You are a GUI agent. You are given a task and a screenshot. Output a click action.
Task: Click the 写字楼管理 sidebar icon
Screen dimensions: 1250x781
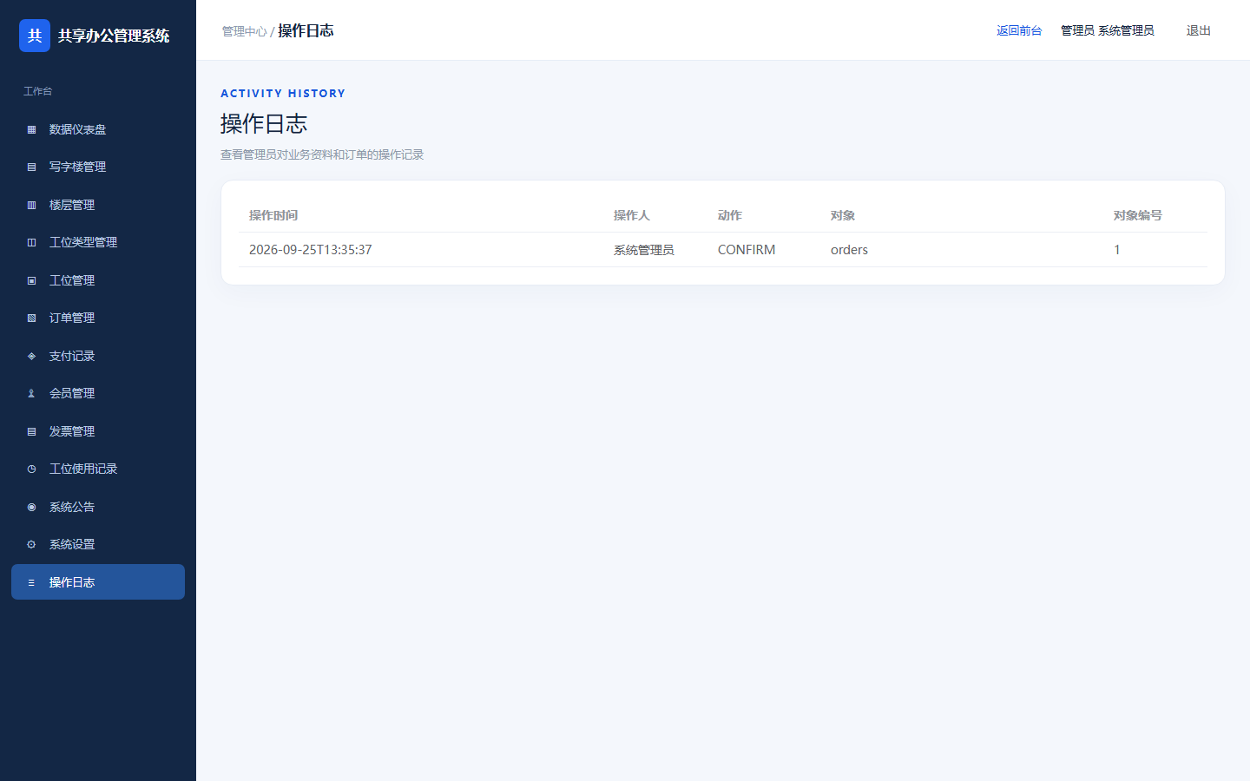point(31,167)
